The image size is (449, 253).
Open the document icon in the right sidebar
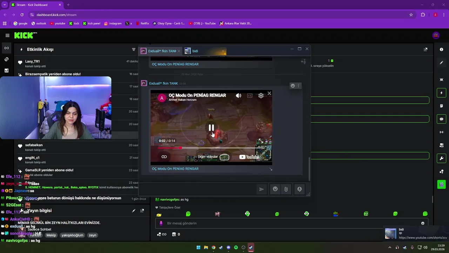tap(441, 106)
